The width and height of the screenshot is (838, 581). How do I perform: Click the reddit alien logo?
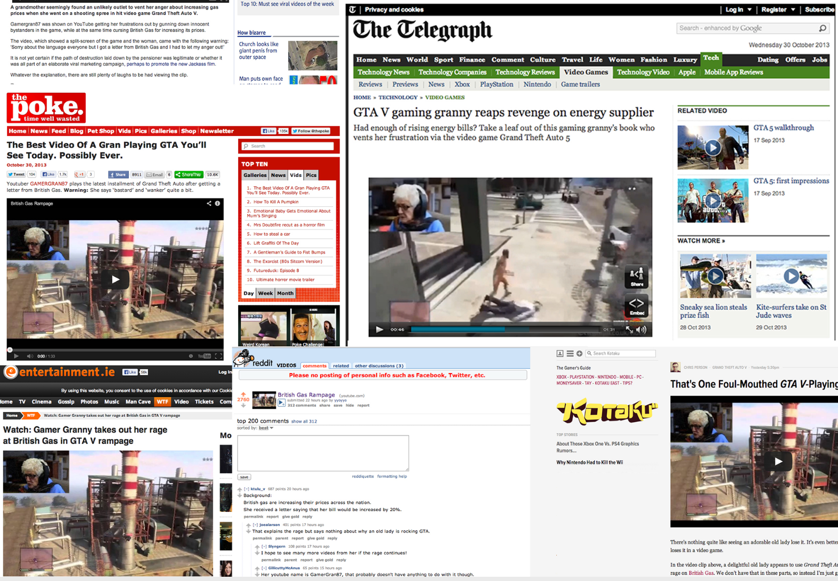243,358
